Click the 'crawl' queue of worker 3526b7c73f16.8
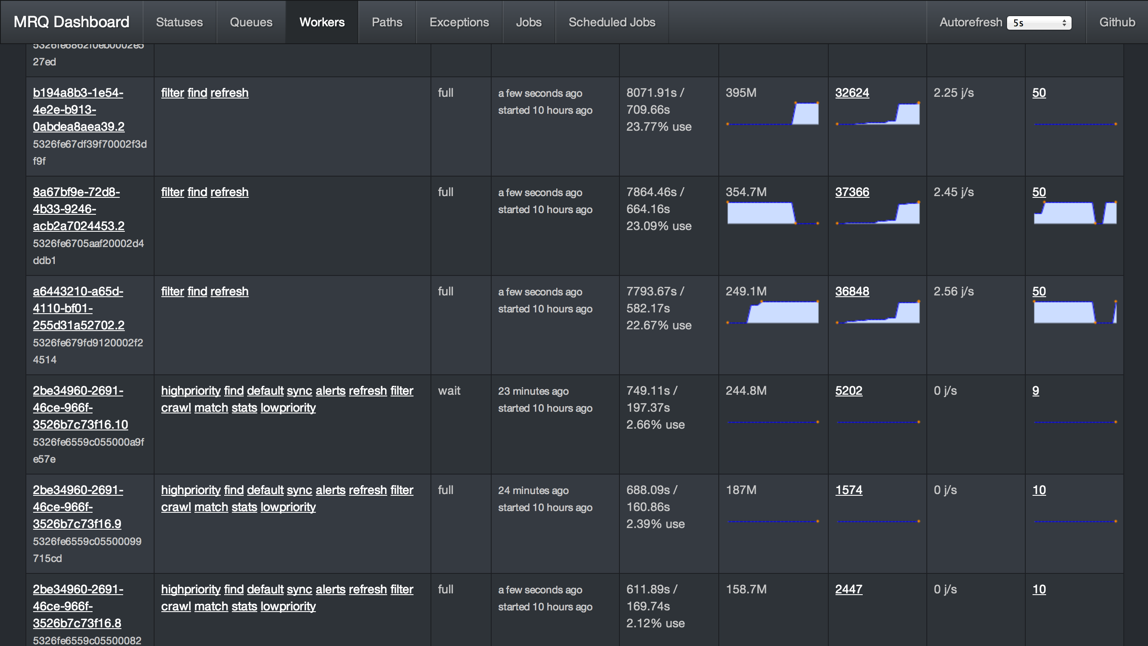Viewport: 1148px width, 646px height. click(x=176, y=607)
